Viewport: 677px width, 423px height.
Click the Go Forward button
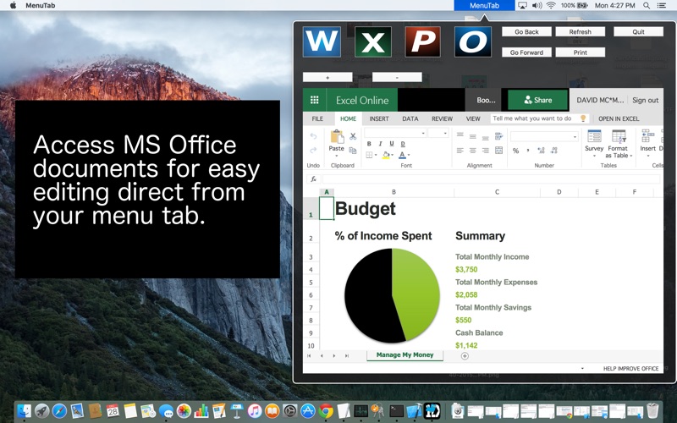526,52
